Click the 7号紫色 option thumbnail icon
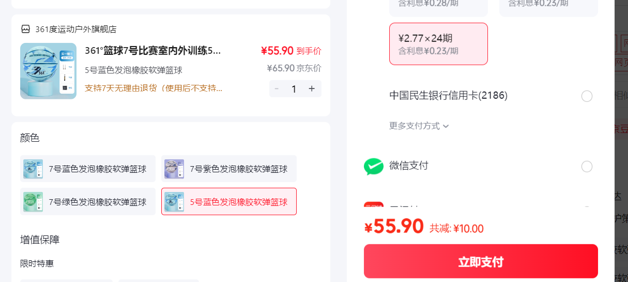Image resolution: width=628 pixels, height=282 pixels. pos(174,169)
